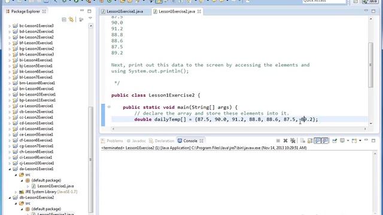Open the Javadoc tab
The width and height of the screenshot is (383, 215).
pos(136,141)
